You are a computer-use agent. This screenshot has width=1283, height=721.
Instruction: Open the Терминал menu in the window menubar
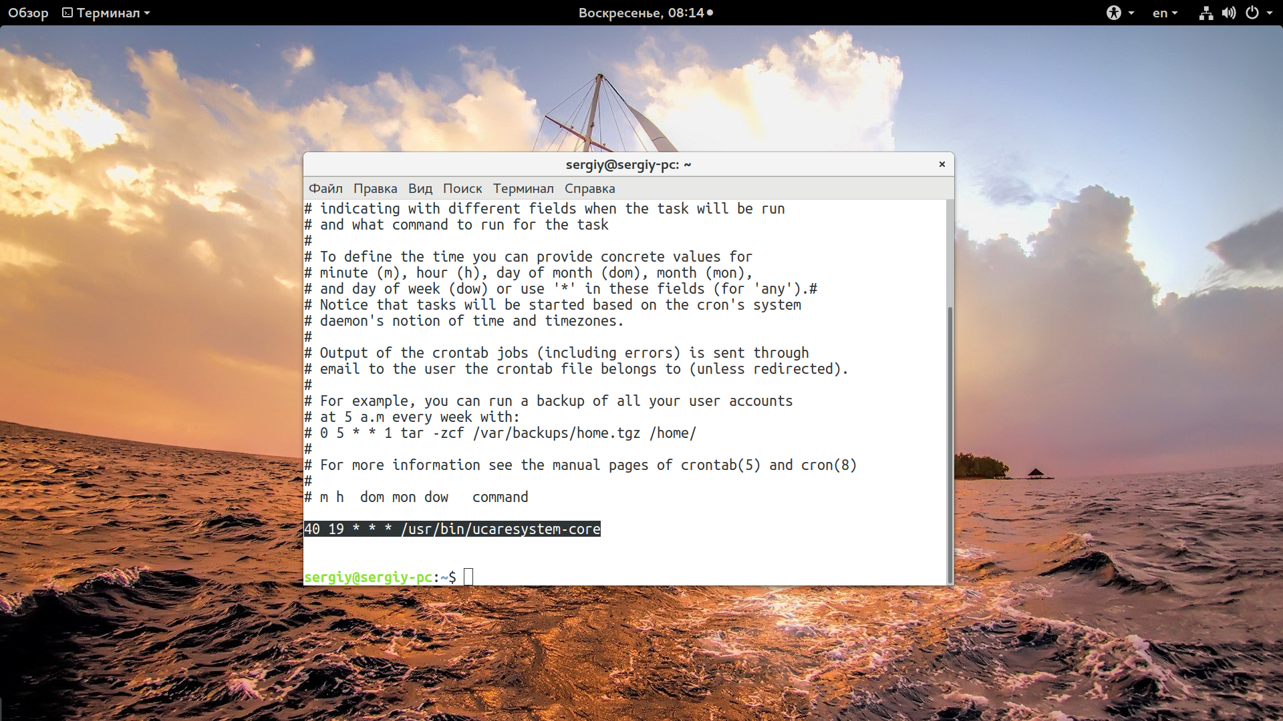(x=523, y=188)
